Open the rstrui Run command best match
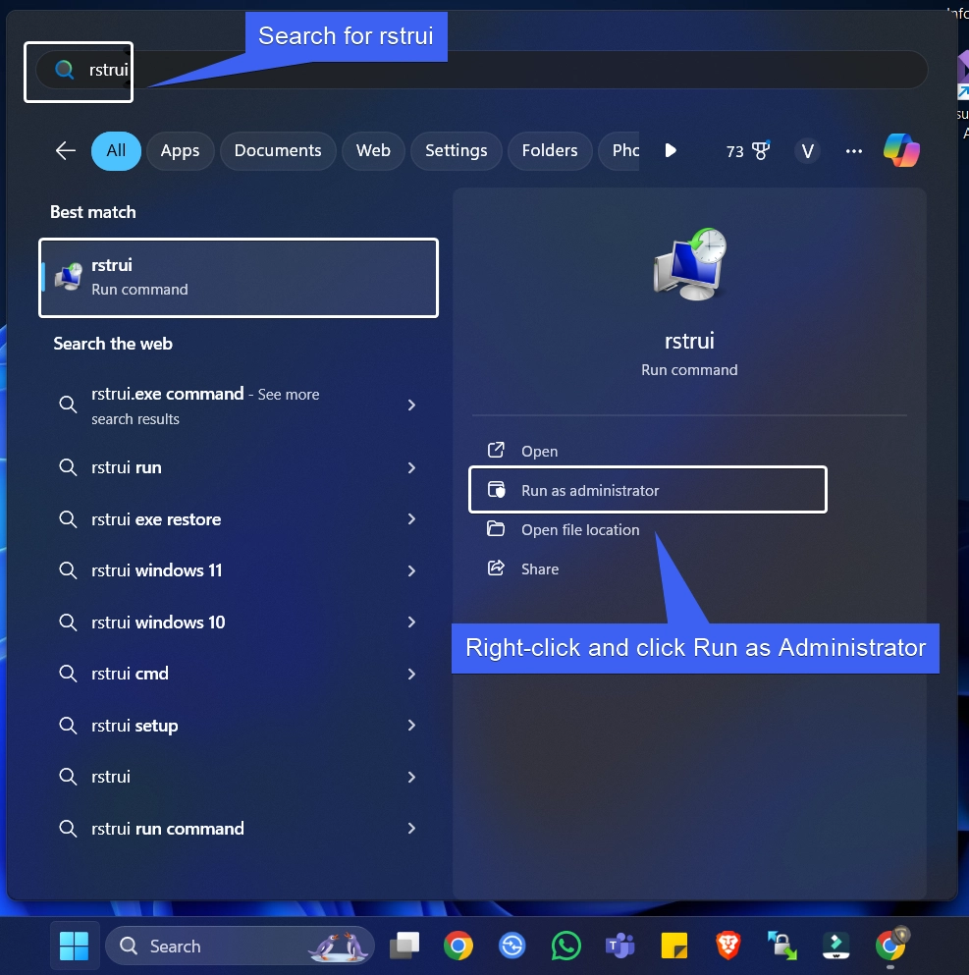Viewport: 969px width, 975px height. coord(239,278)
